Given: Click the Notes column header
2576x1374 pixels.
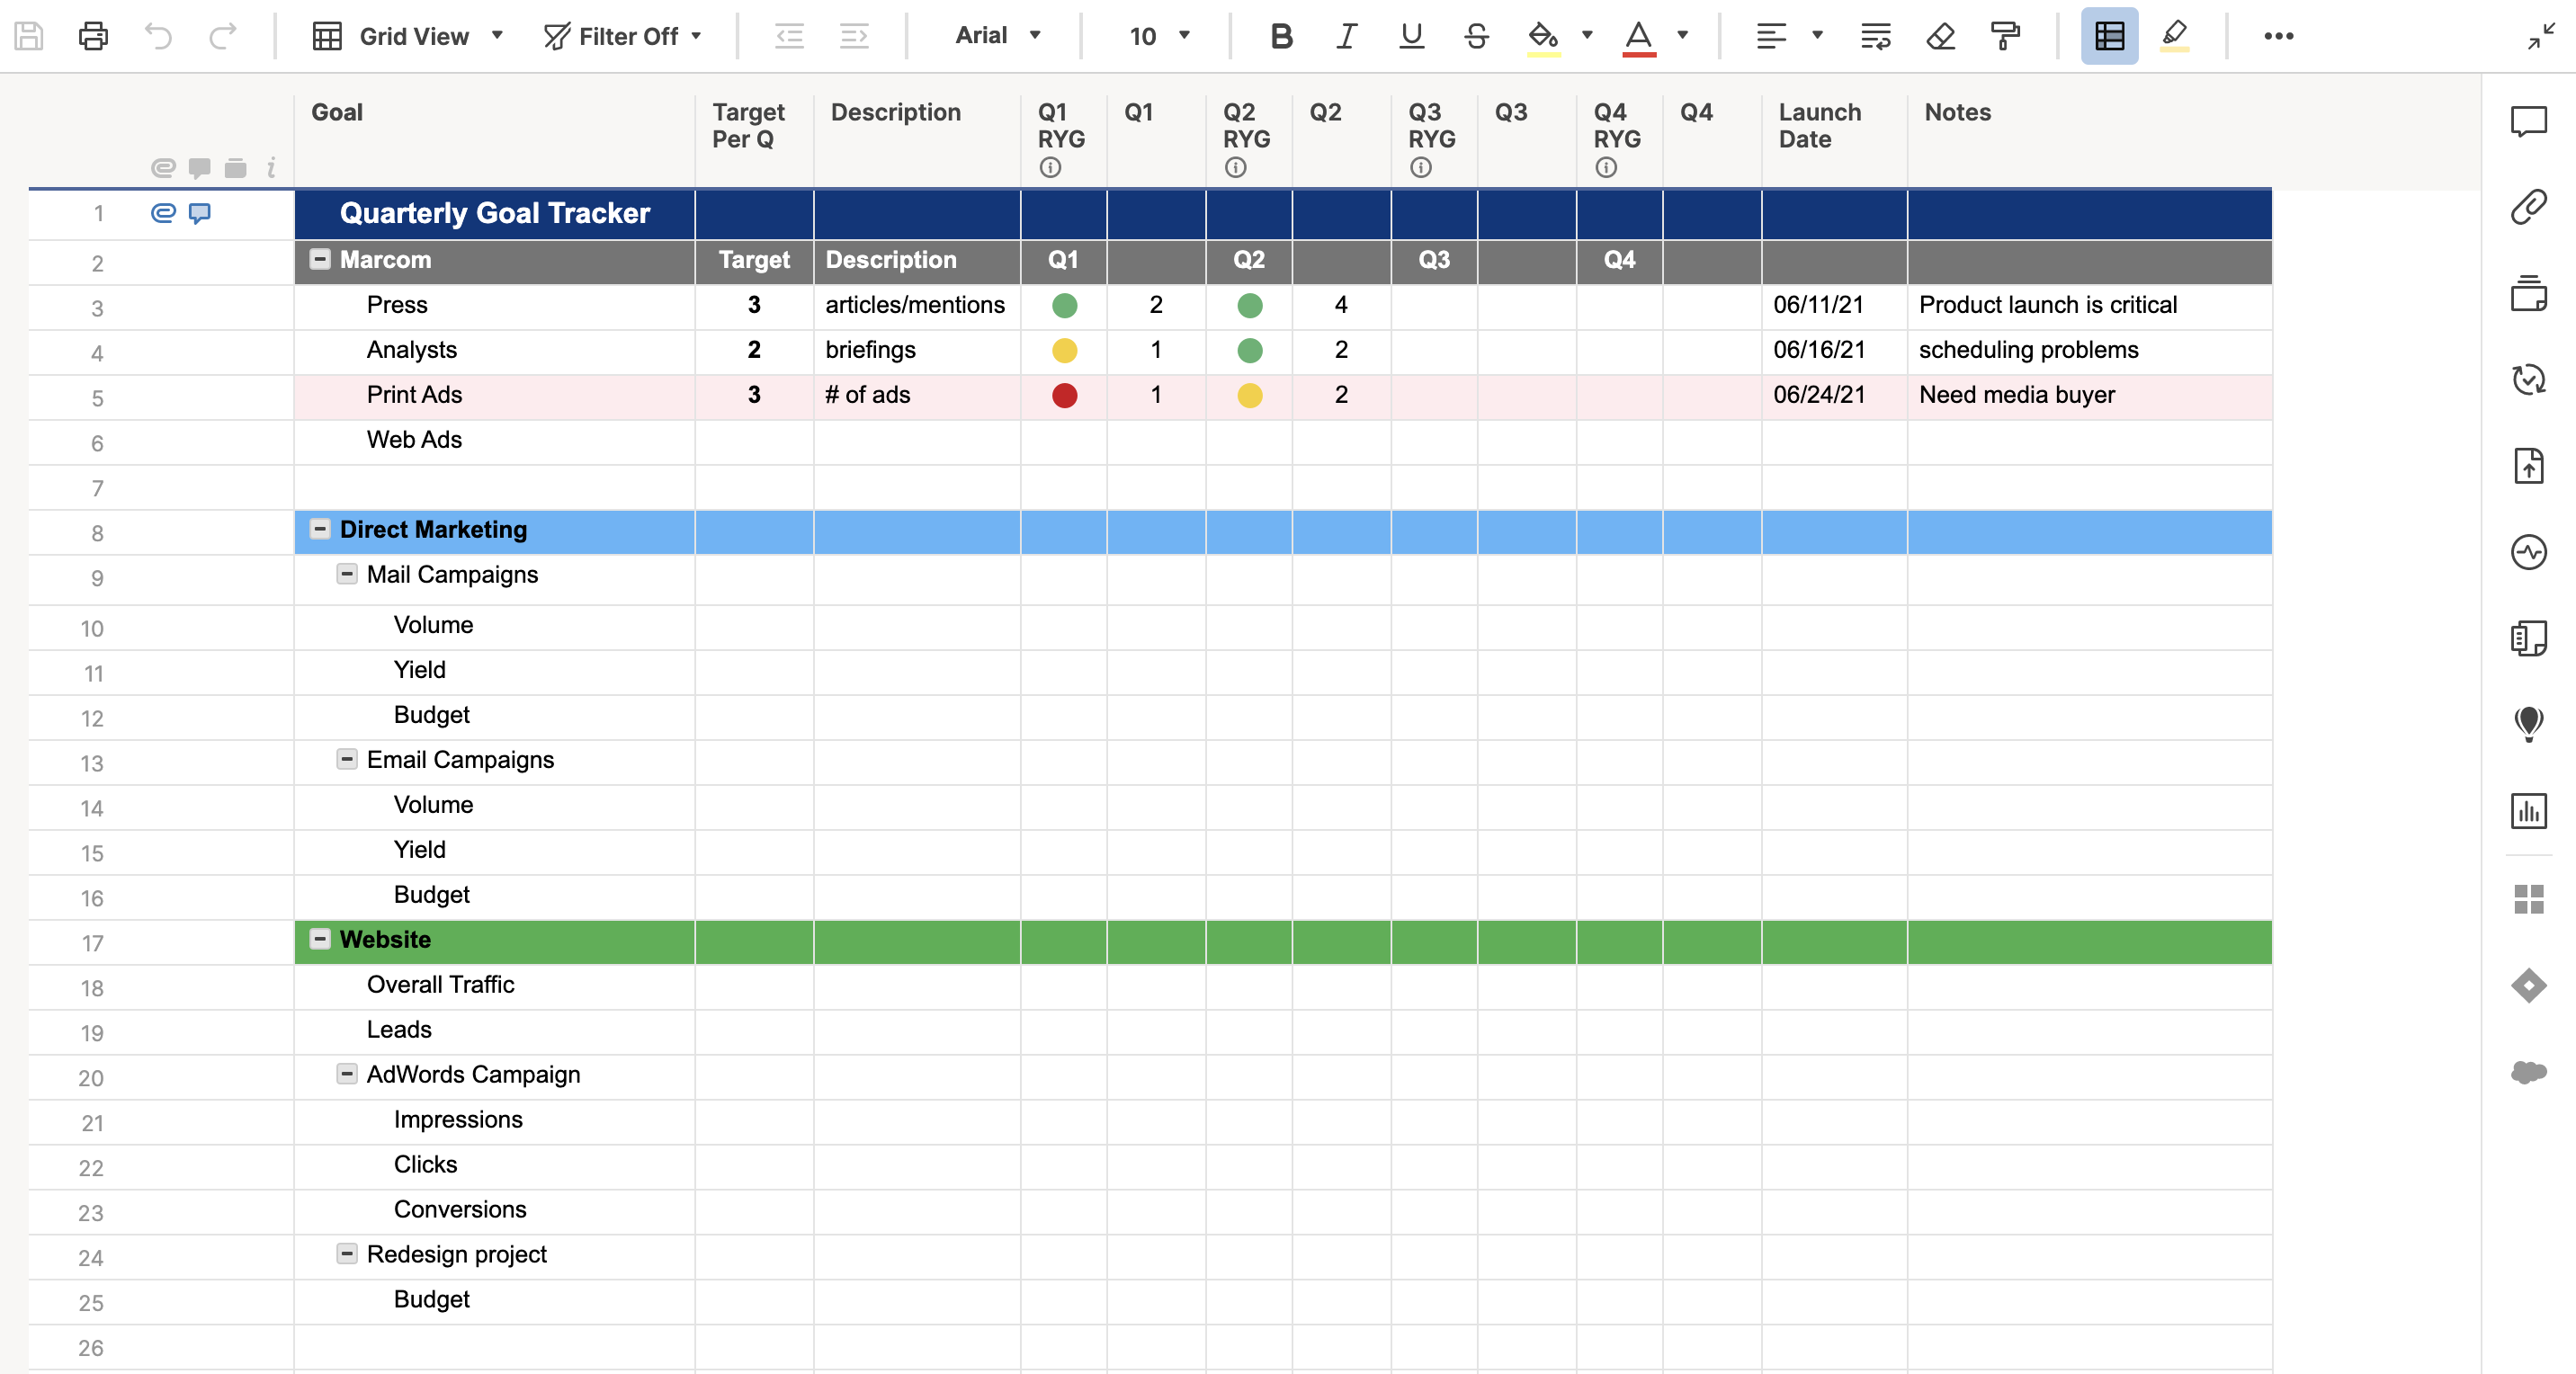Looking at the screenshot, I should click(x=1957, y=112).
